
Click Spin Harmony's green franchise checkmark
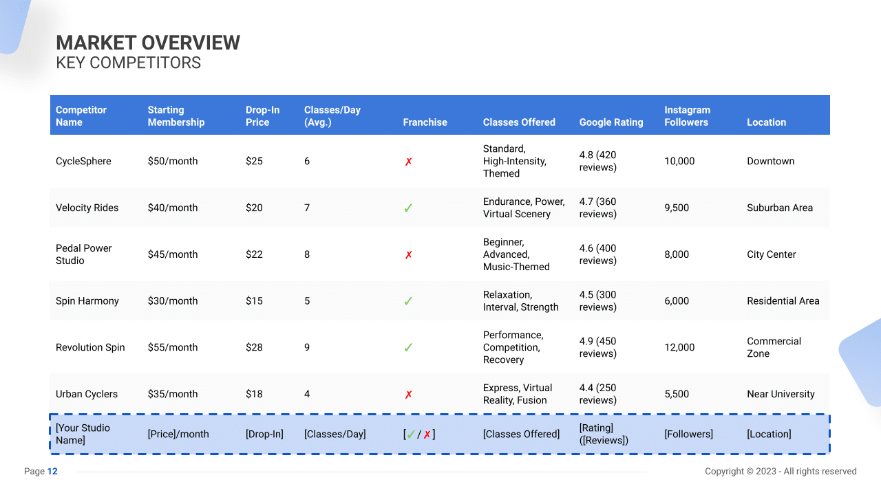click(x=408, y=300)
